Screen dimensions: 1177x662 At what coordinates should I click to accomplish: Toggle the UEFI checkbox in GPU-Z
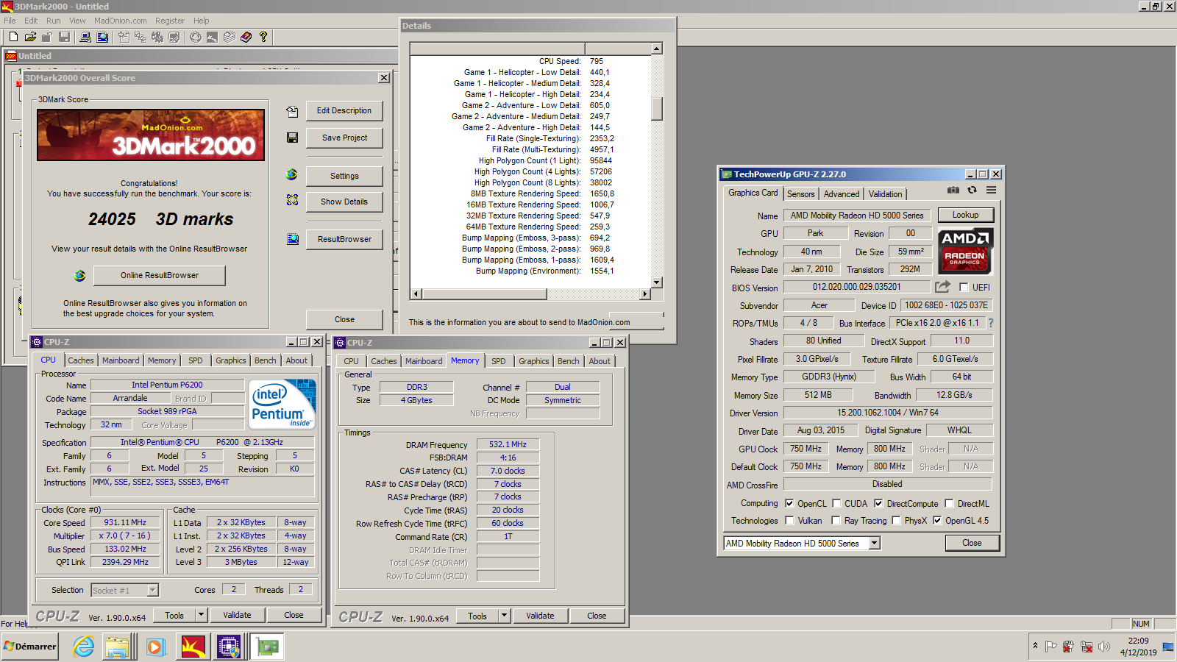[x=964, y=288]
